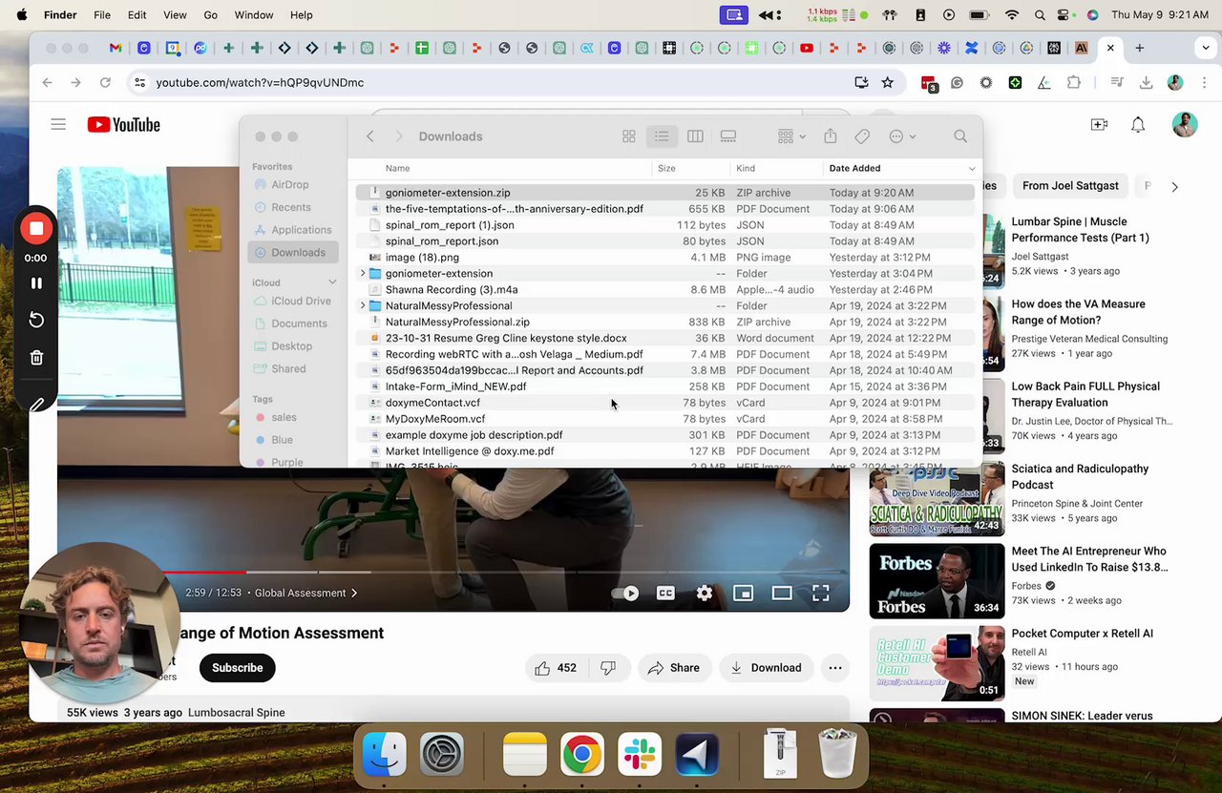
Task: Switch Finder to list view
Action: click(662, 136)
